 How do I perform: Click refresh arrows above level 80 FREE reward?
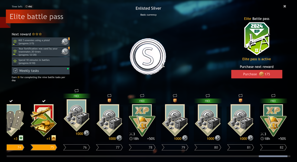(208, 95)
